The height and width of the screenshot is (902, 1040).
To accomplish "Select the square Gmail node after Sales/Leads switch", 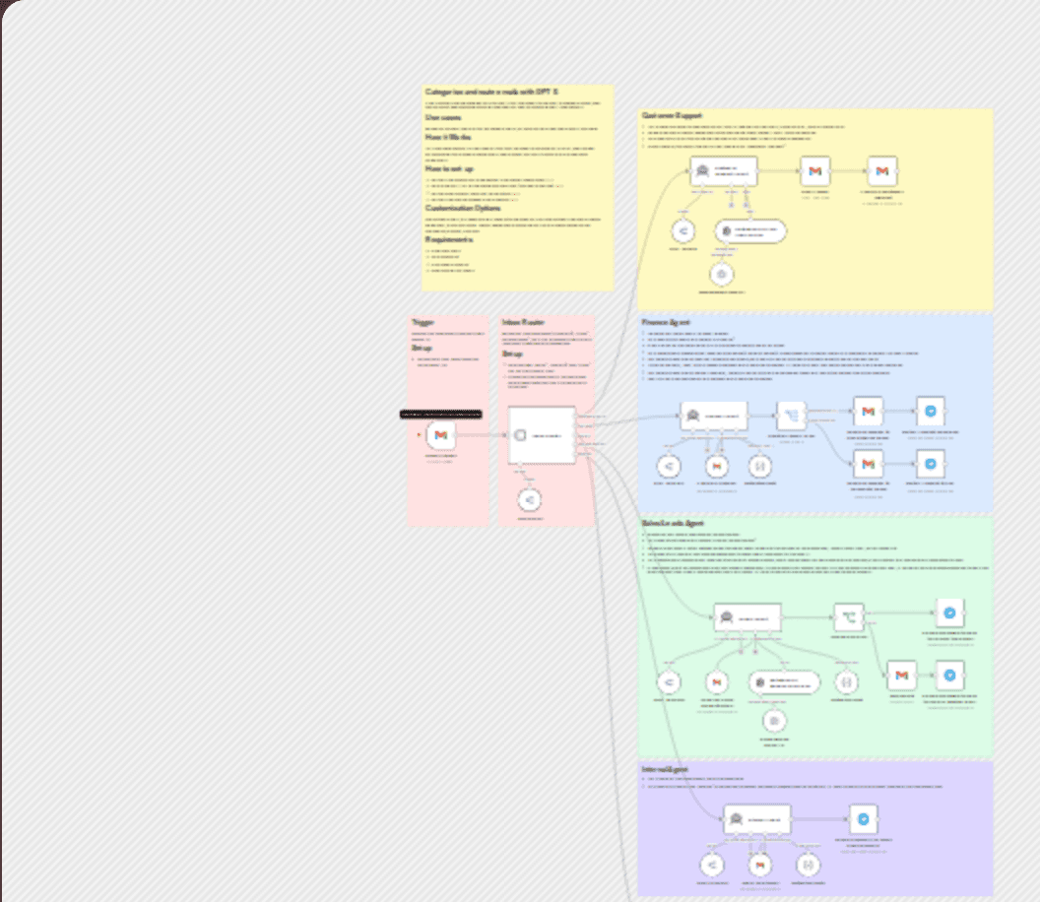I will pyautogui.click(x=901, y=676).
